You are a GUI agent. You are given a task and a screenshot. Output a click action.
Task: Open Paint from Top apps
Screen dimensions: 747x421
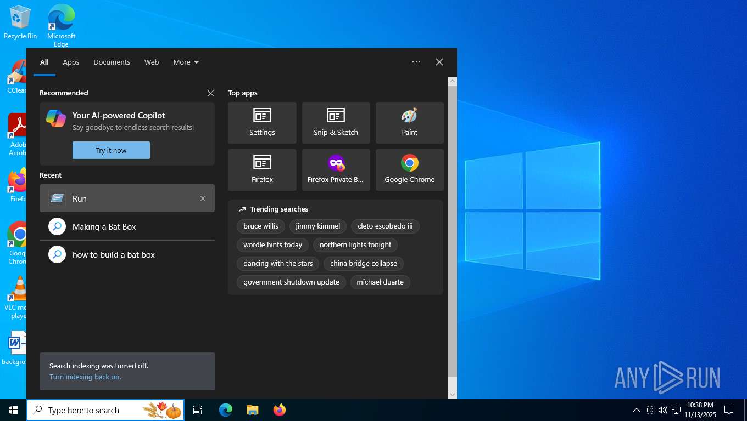409,123
